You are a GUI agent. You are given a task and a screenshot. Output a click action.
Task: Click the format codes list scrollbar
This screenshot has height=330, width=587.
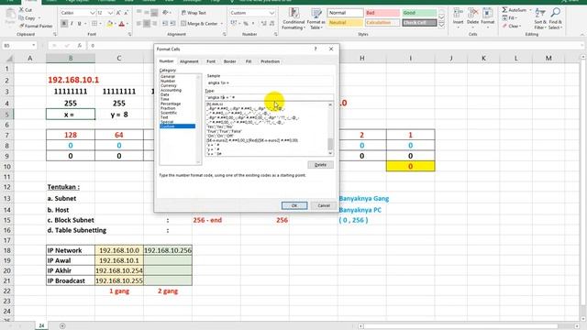point(330,128)
